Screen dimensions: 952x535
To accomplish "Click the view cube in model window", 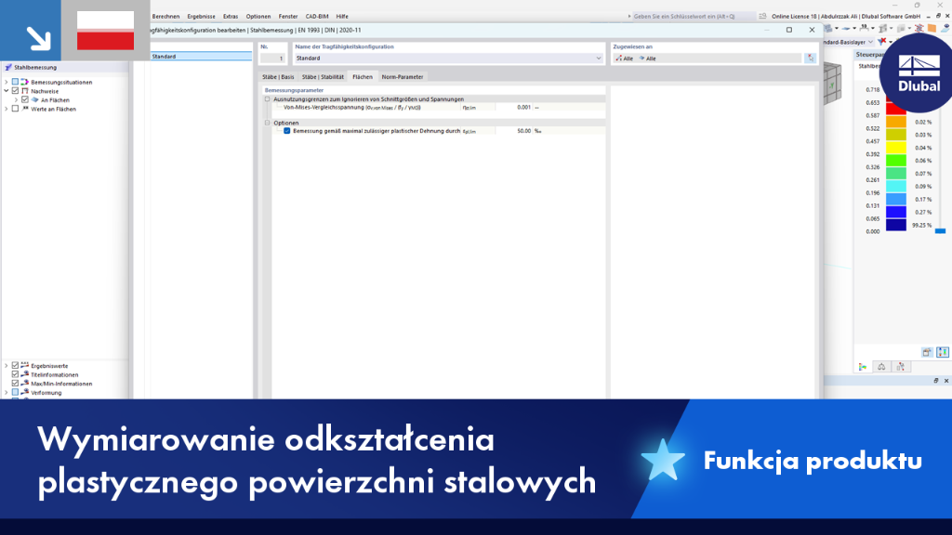I will point(832,83).
